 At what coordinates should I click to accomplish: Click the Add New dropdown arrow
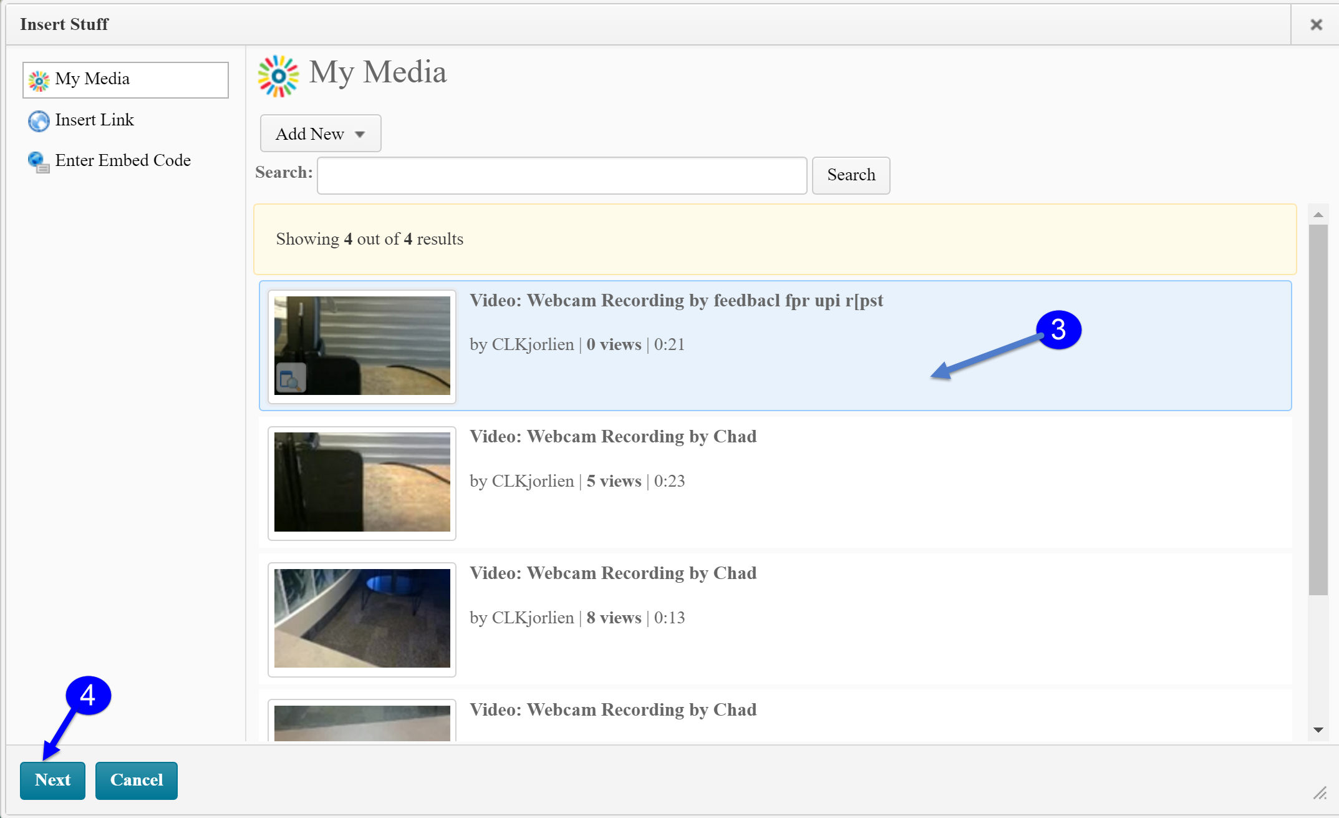(360, 134)
